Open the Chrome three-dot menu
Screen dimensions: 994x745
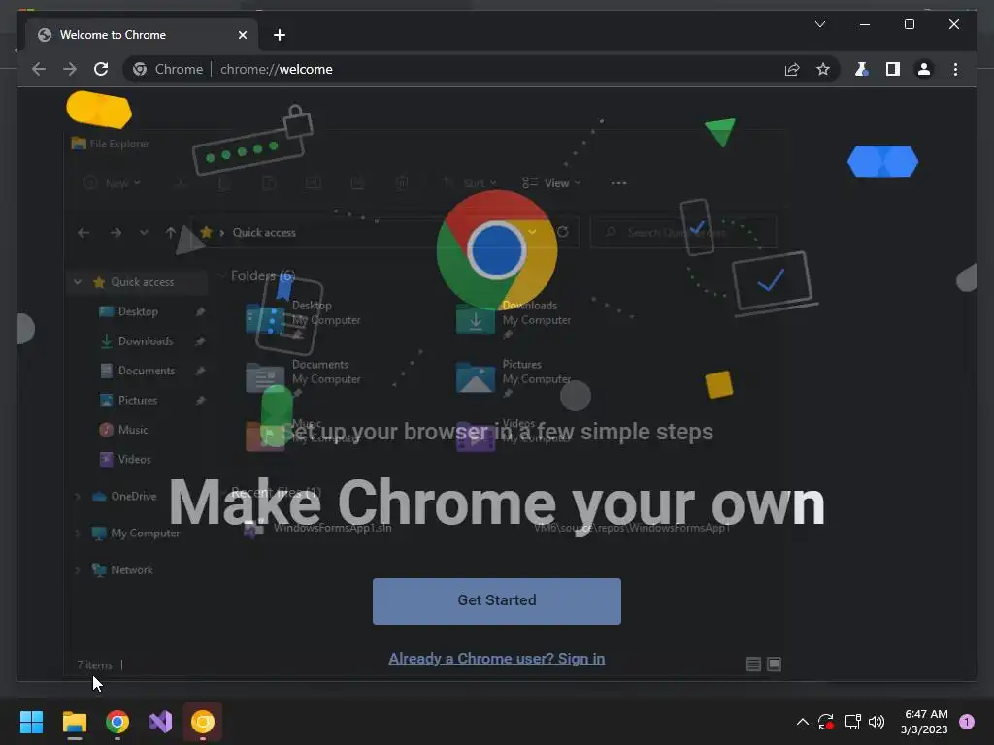955,69
